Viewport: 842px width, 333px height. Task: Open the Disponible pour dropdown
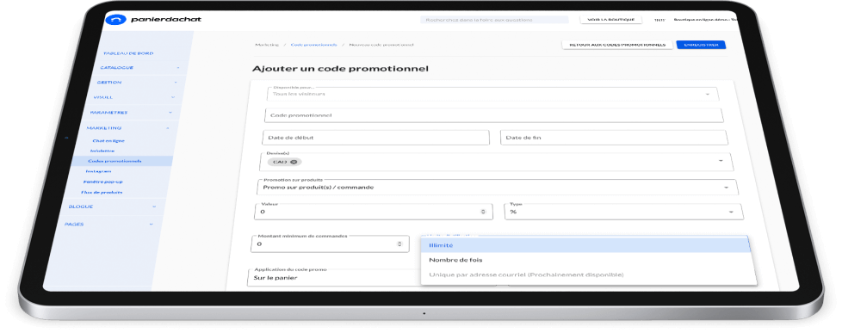(492, 94)
